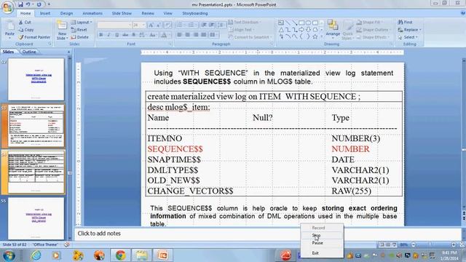Switch to the Slide Show ribbon tab

[x=122, y=13]
